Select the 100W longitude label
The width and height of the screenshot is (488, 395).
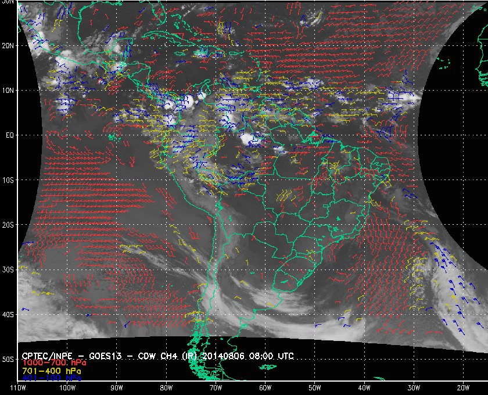[x=67, y=388]
